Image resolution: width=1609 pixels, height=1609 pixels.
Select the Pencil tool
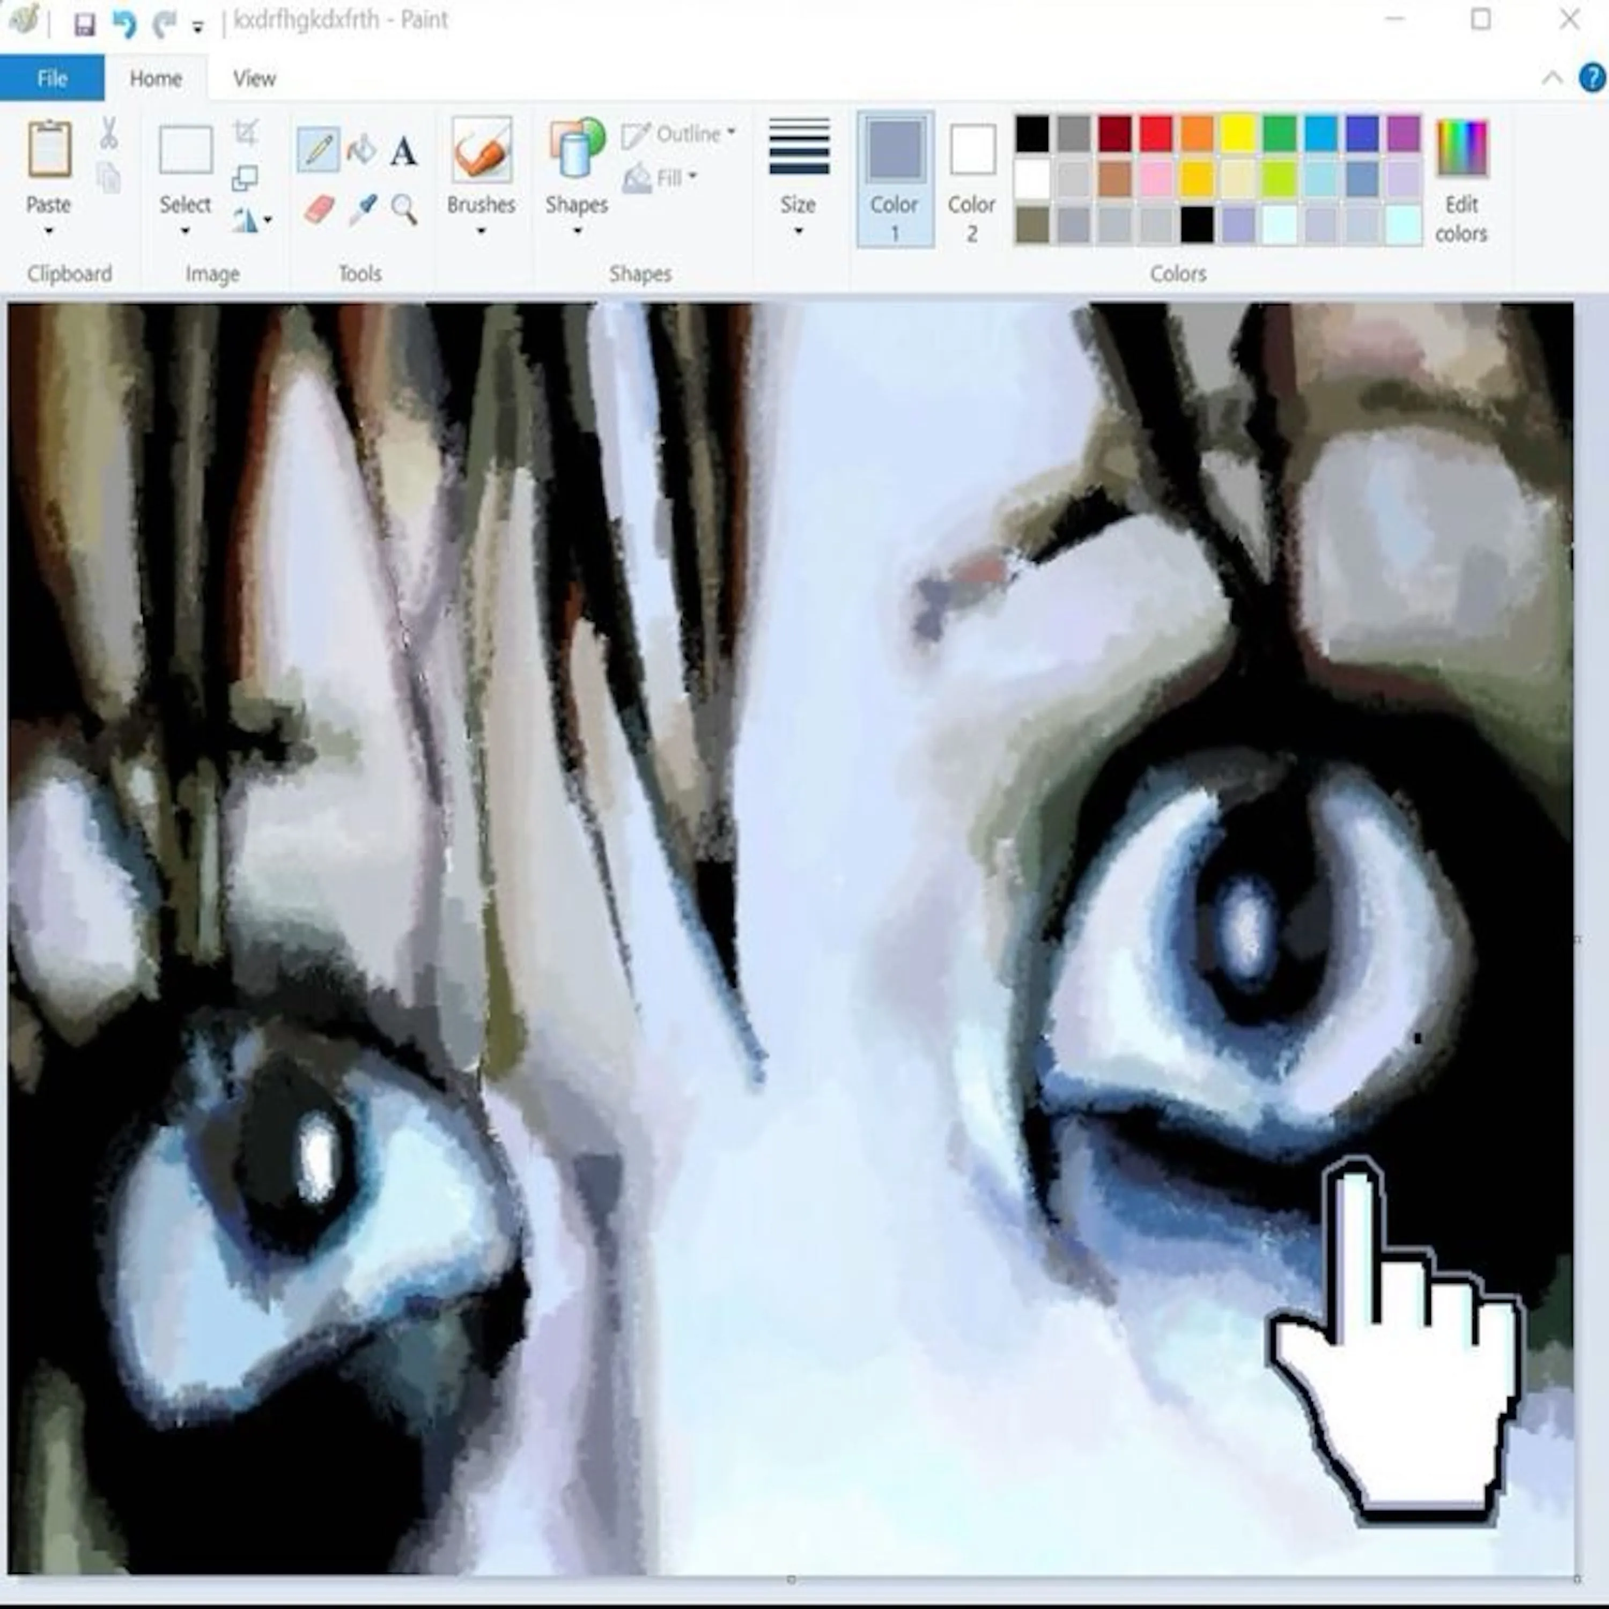click(x=318, y=151)
